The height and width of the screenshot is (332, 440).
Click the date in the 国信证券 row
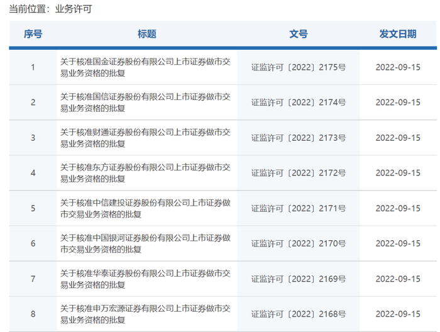tap(398, 102)
